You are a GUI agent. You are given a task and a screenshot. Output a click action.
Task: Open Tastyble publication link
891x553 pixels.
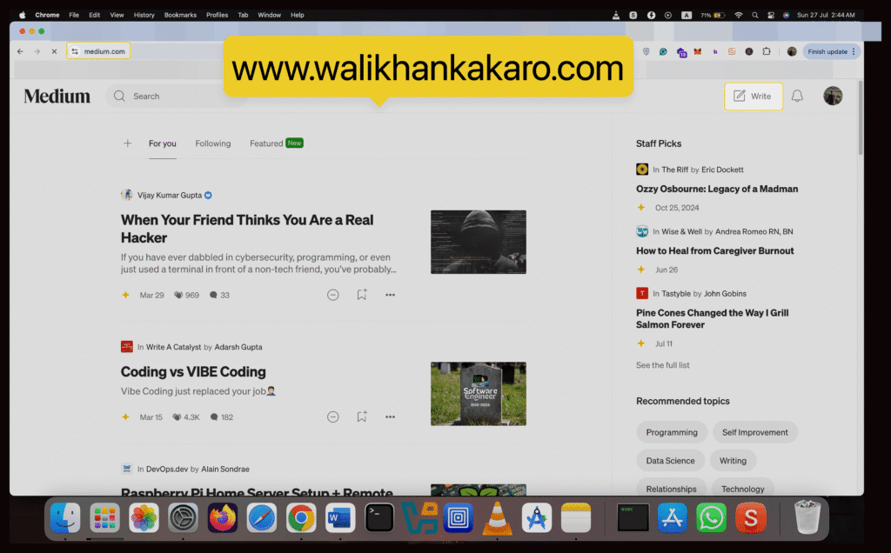676,294
